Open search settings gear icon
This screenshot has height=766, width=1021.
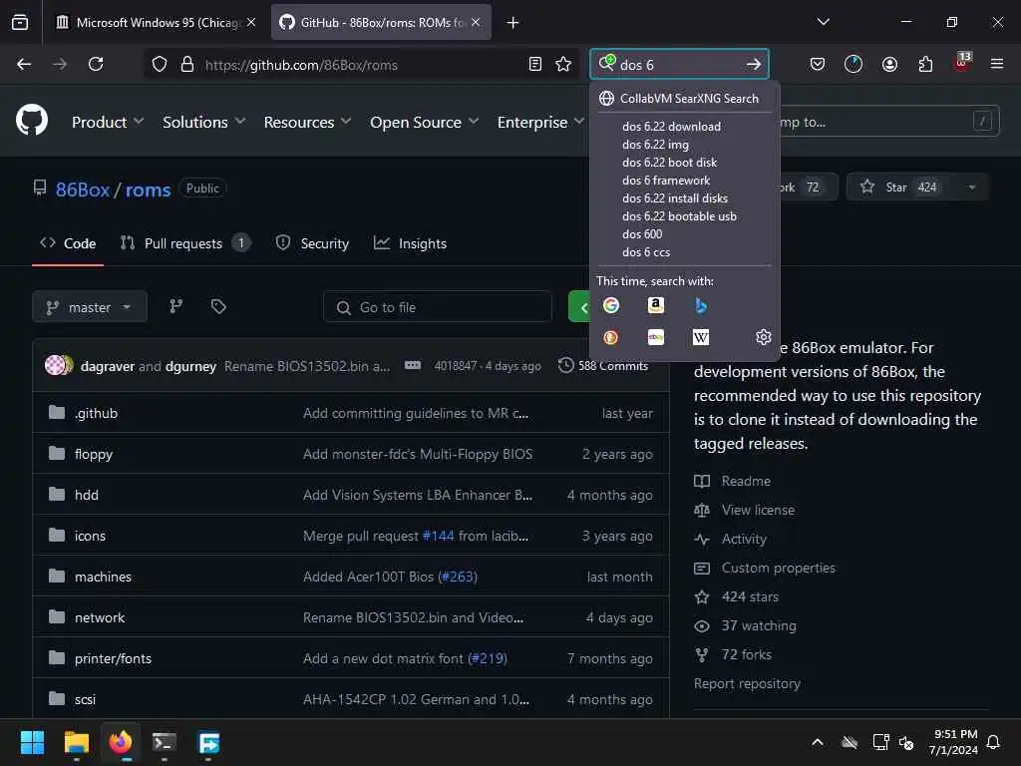pos(763,337)
